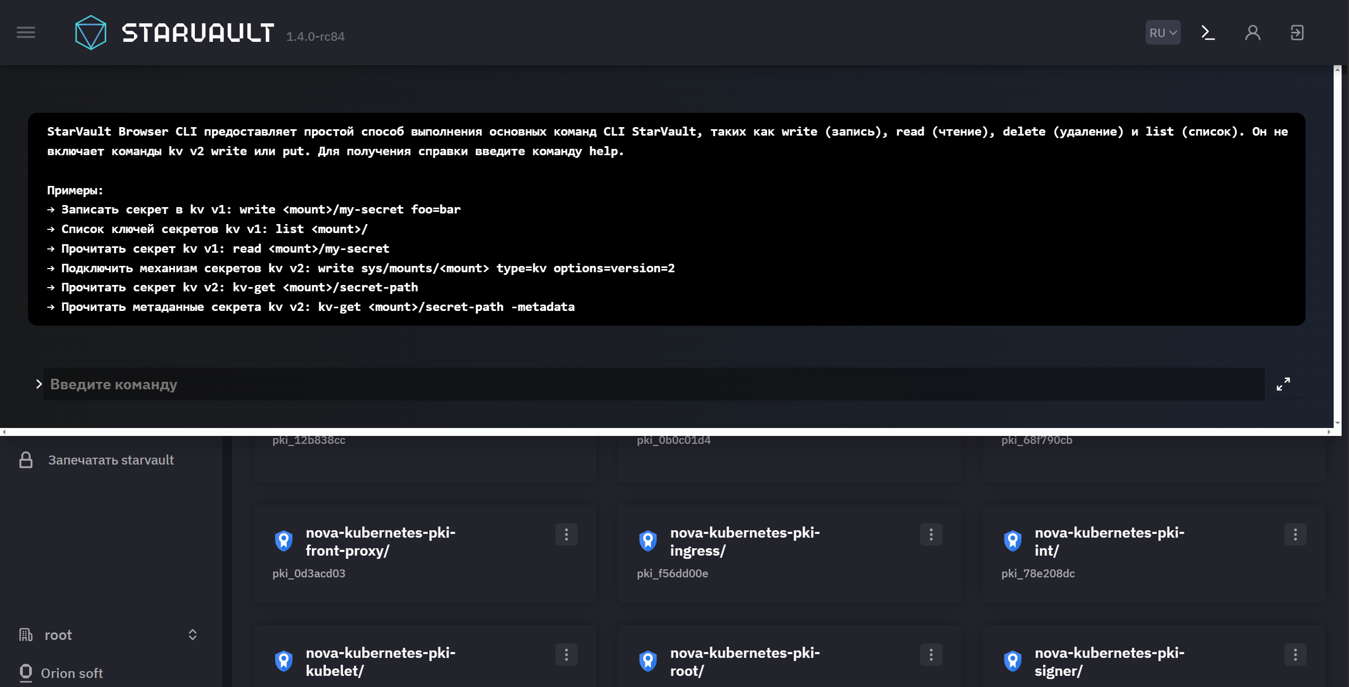Open the RU language dropdown
Screen dimensions: 1349x687
pos(1163,33)
